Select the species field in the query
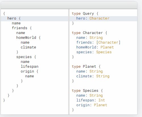The image size is (142, 117). pos(24,57)
